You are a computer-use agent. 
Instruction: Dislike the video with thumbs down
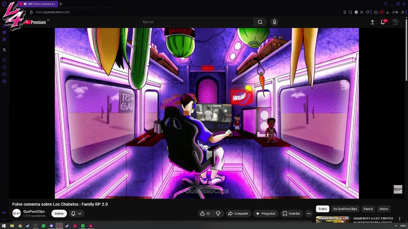click(x=218, y=213)
